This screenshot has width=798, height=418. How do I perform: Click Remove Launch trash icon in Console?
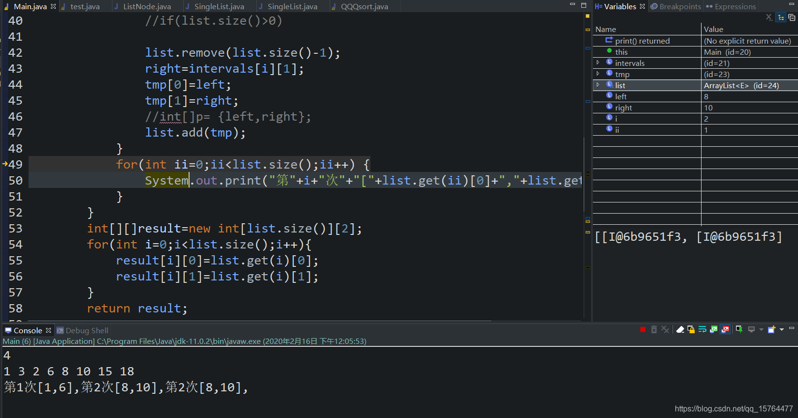pos(654,330)
